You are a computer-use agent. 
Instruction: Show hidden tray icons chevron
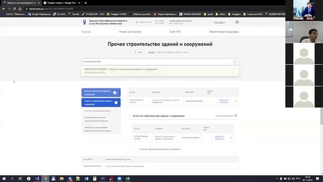click(x=277, y=178)
